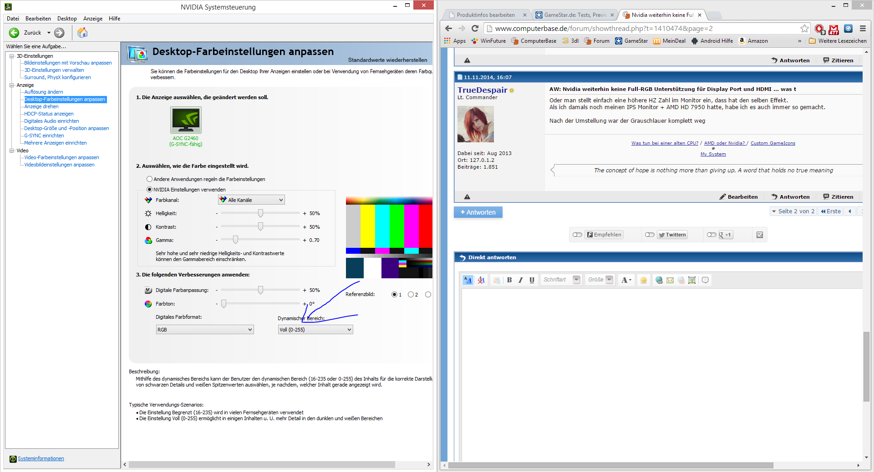Reload the page in Chrome
Image resolution: width=874 pixels, height=472 pixels.
pyautogui.click(x=475, y=28)
